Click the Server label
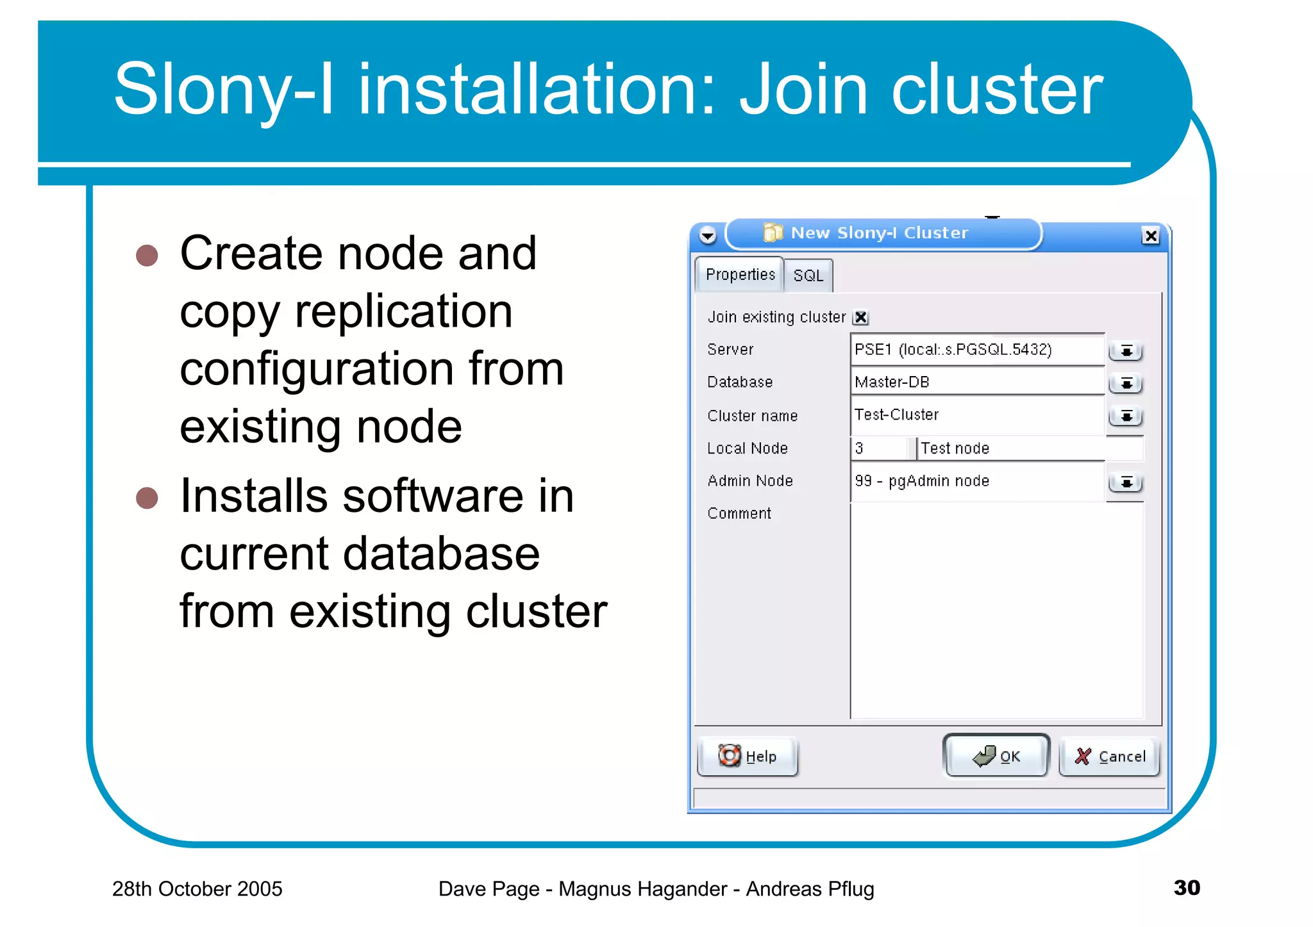1313x927 pixels. pyautogui.click(x=730, y=350)
